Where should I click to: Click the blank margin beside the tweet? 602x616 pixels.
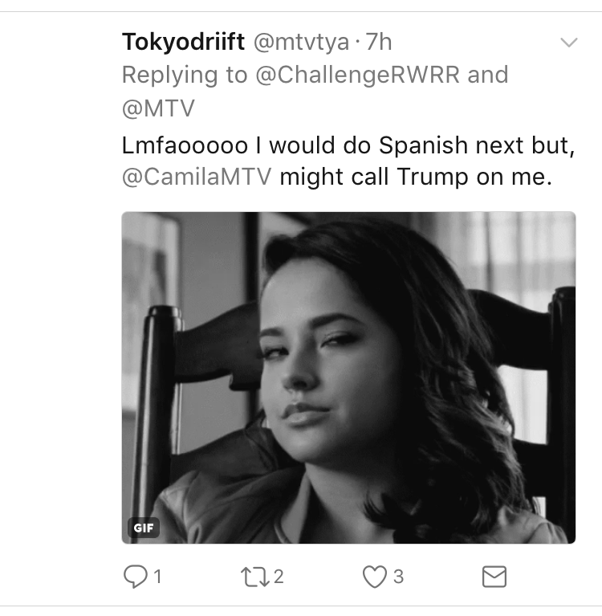[x=59, y=307]
